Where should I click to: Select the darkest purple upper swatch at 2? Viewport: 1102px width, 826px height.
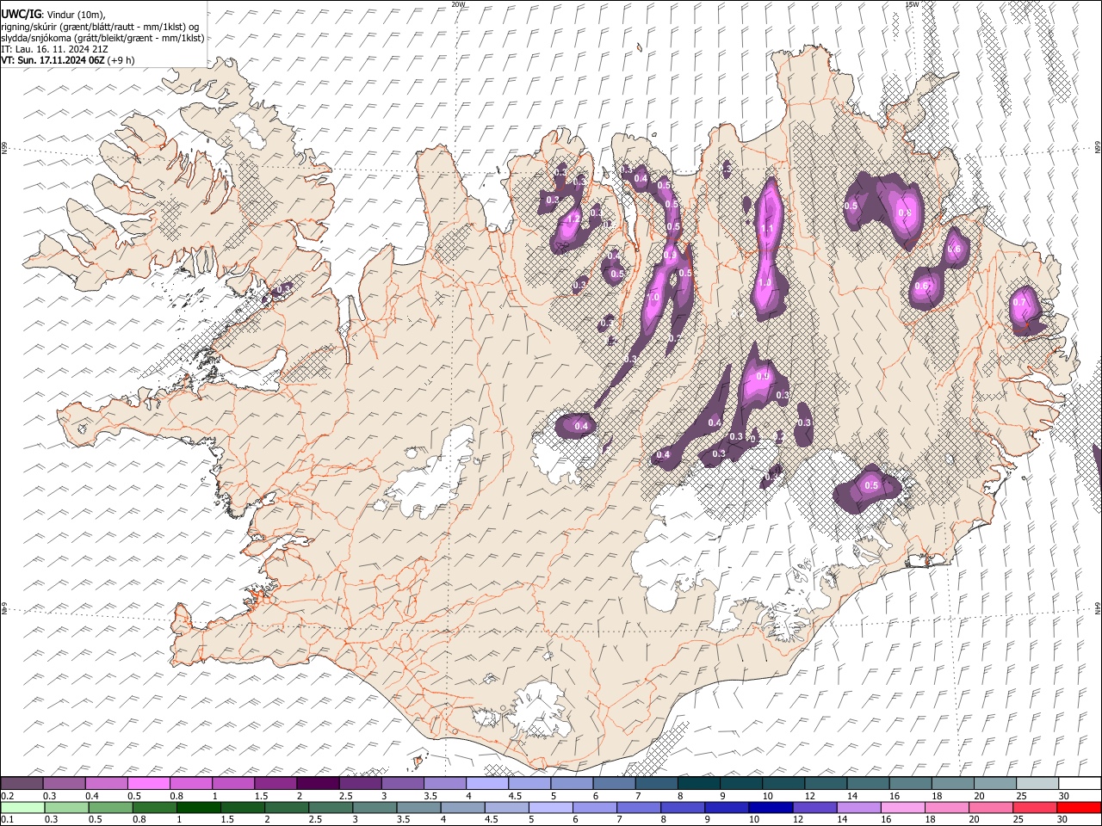pyautogui.click(x=317, y=783)
